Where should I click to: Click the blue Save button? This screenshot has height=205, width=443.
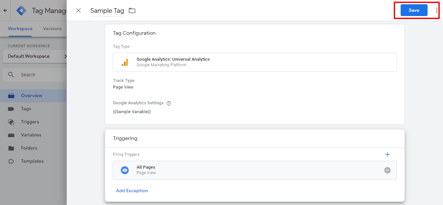[x=414, y=10]
